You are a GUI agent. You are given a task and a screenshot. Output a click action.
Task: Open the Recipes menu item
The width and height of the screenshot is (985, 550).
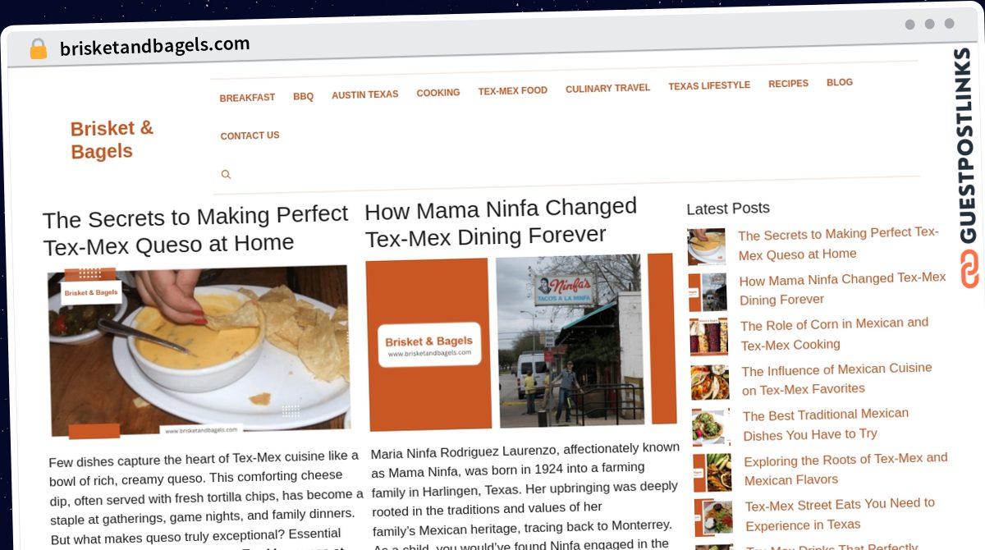click(x=788, y=84)
